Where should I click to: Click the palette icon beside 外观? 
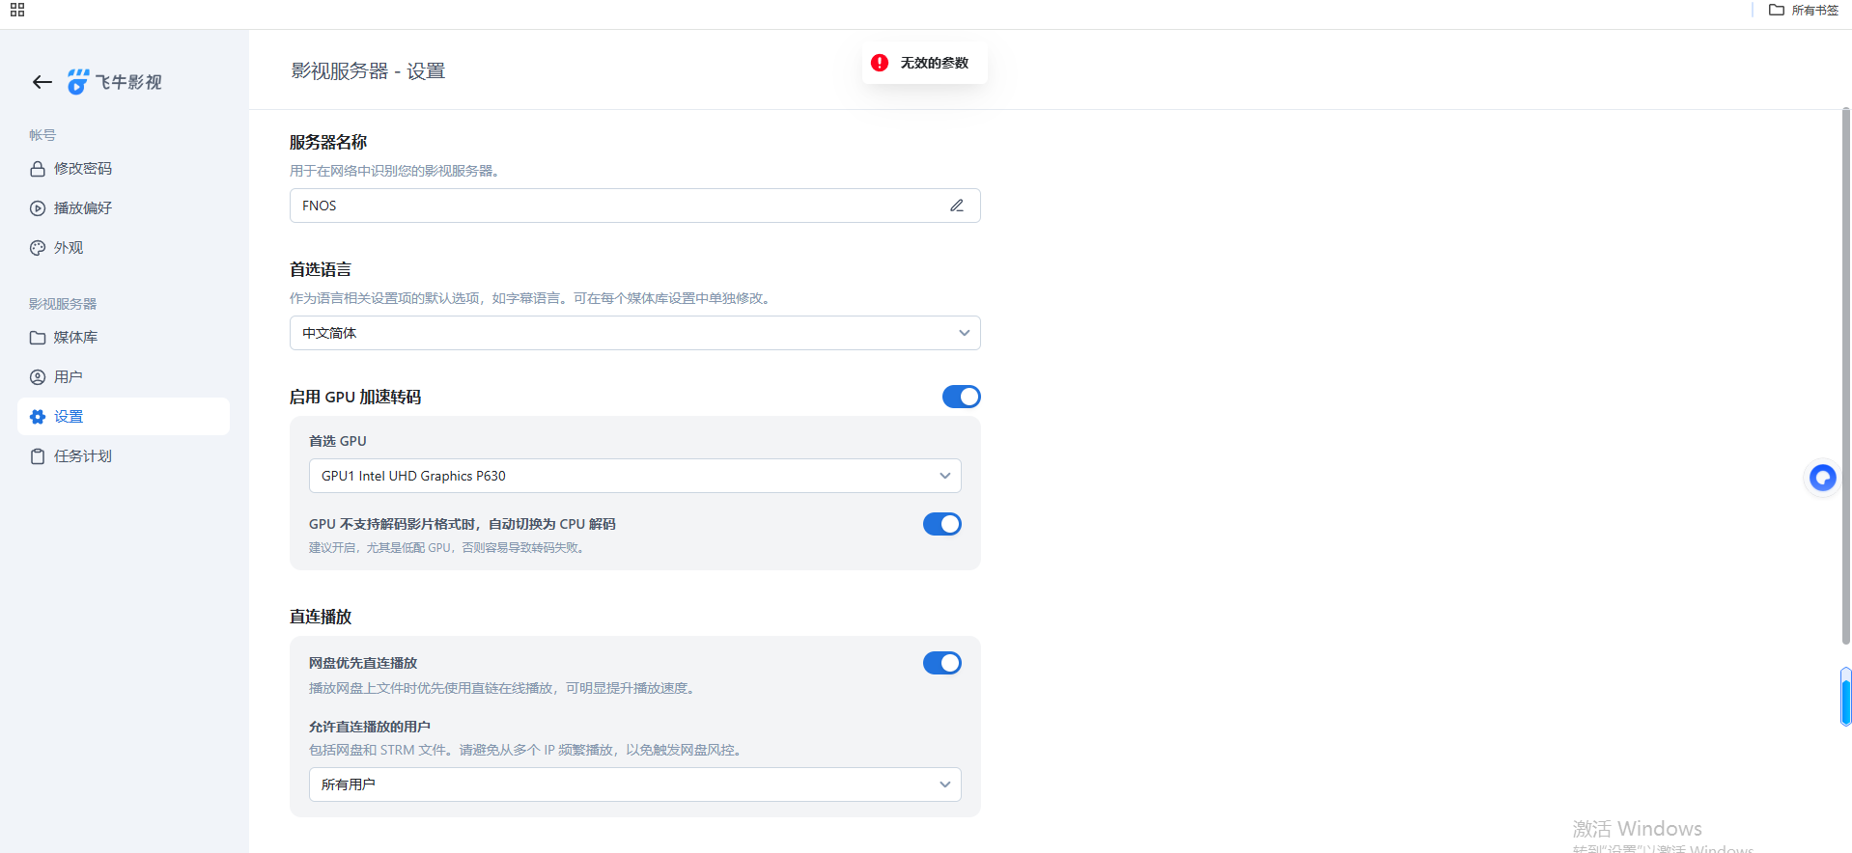point(38,248)
